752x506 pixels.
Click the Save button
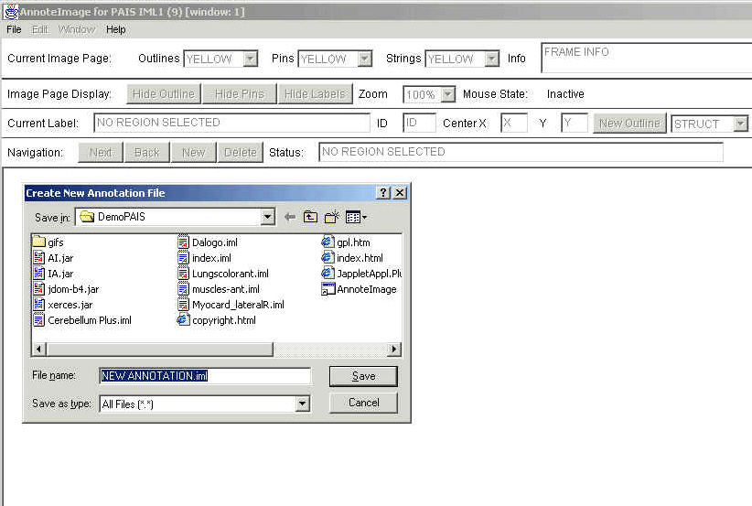click(363, 376)
